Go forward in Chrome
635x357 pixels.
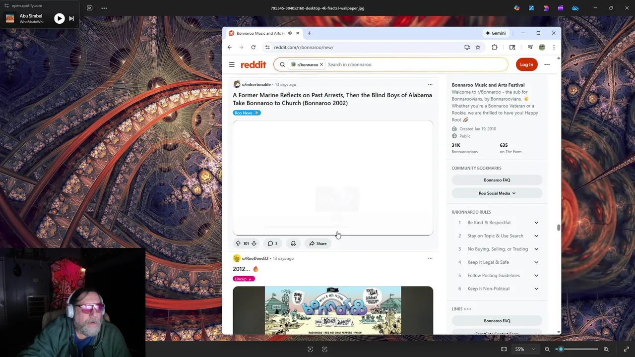click(241, 47)
